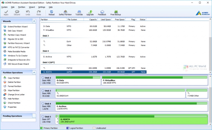Click partition list scrollbar down arrow
The height and width of the screenshot is (130, 212).
point(210,72)
